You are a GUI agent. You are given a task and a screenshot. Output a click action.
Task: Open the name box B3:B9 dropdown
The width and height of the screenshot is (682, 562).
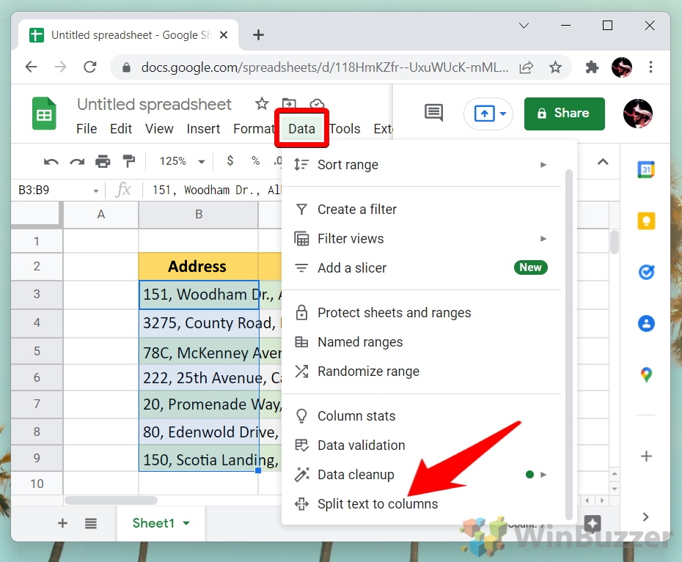tap(96, 191)
